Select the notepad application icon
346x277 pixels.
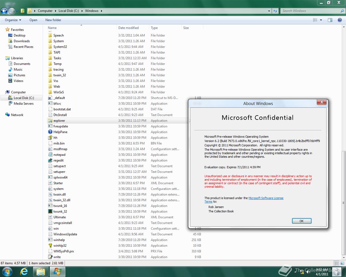click(x=50, y=155)
